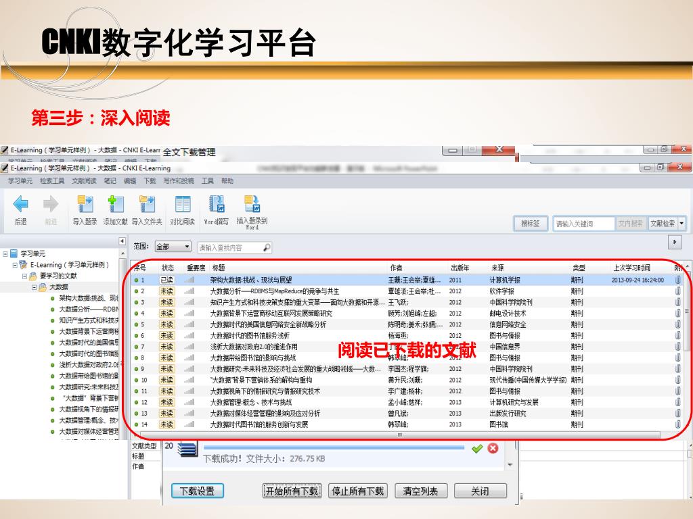Screen dimensions: 693x519
Task: Click the 添加文献 toolbar icon
Action: pos(115,205)
